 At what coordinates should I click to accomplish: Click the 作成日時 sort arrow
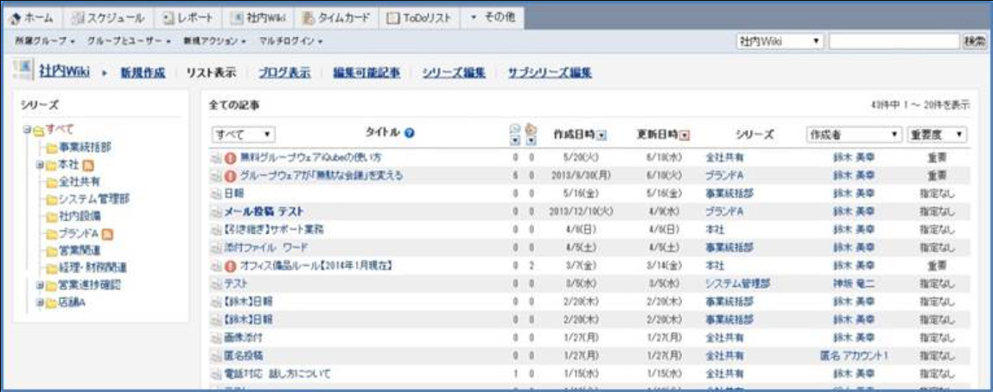point(602,135)
